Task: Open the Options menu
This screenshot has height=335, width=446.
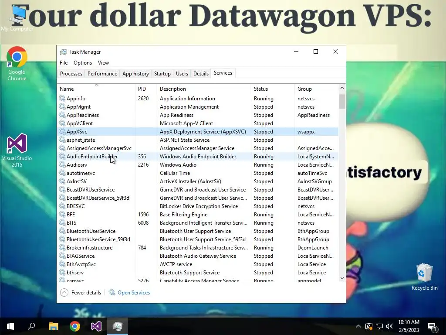Action: pos(83,63)
